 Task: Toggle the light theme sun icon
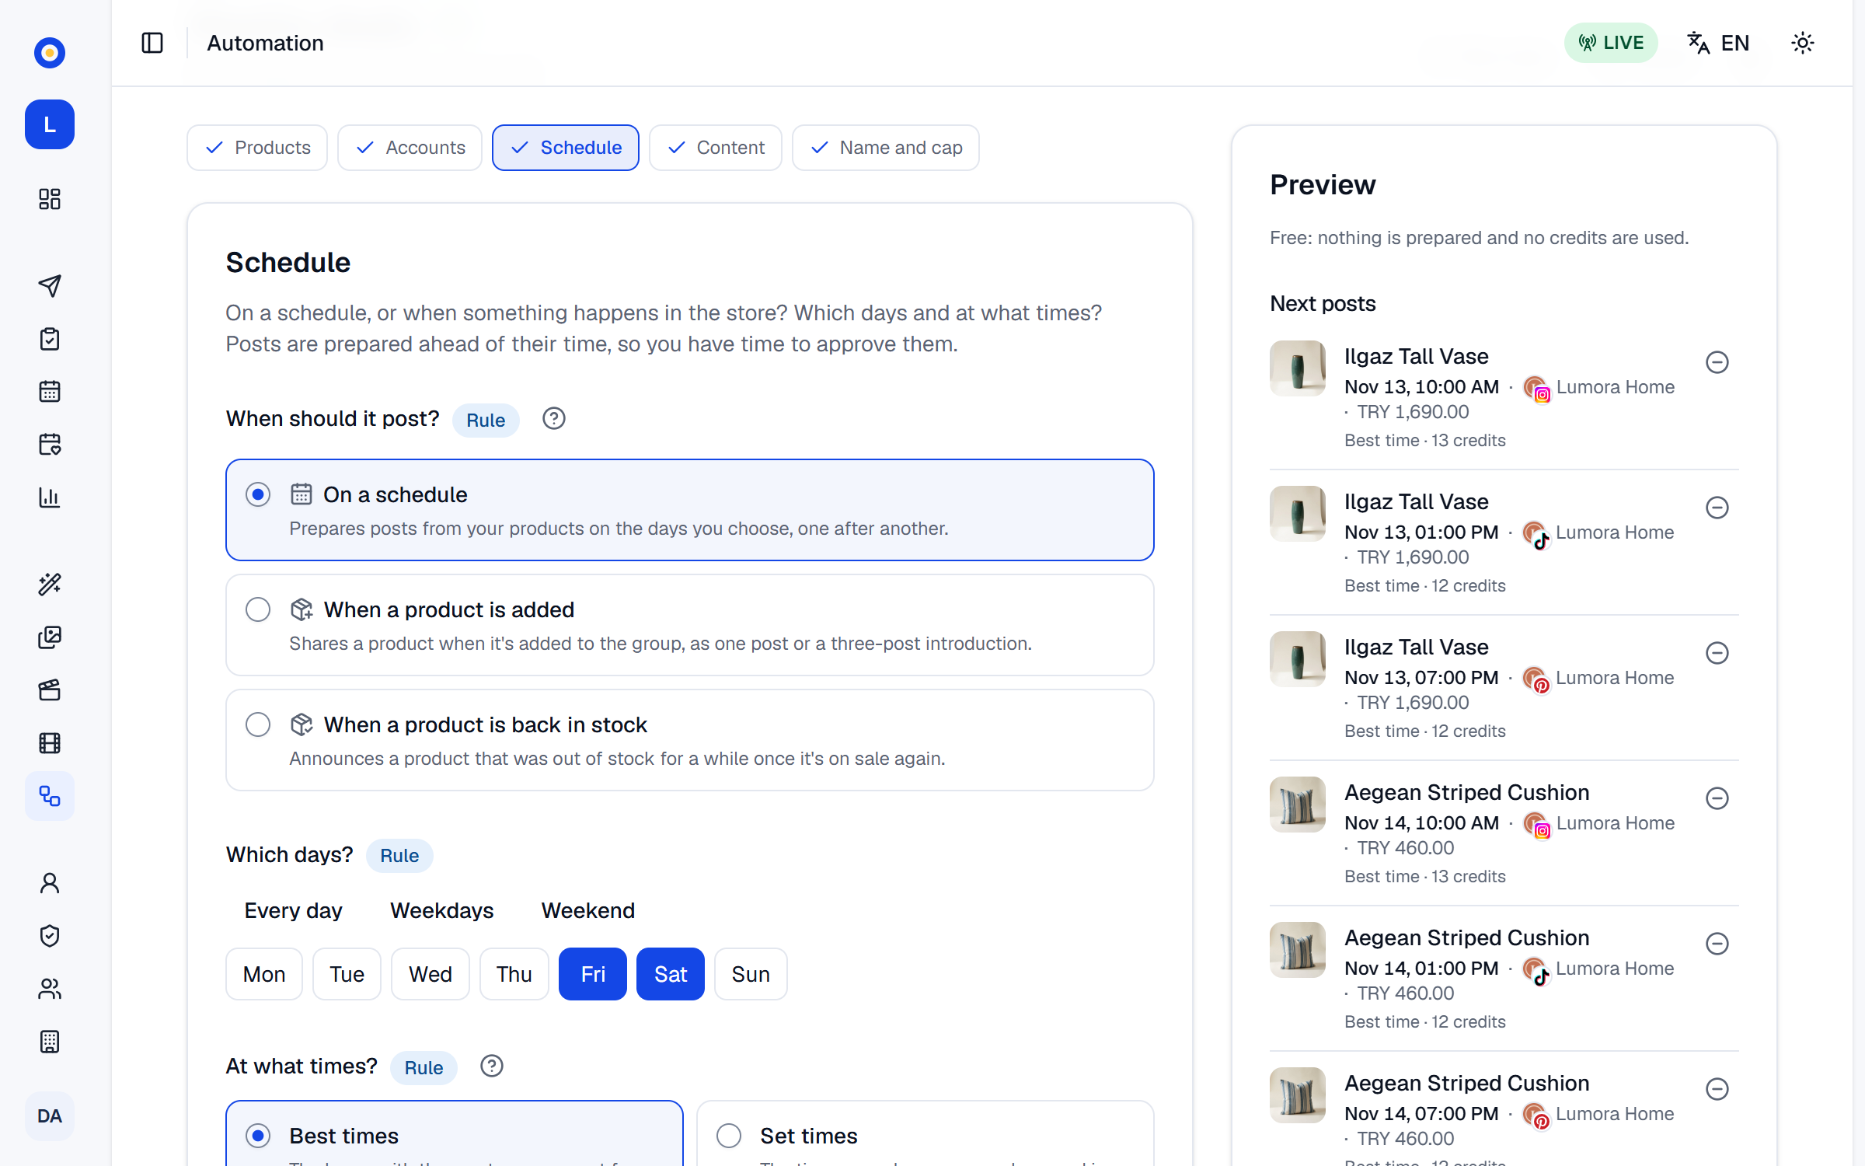[x=1803, y=43]
